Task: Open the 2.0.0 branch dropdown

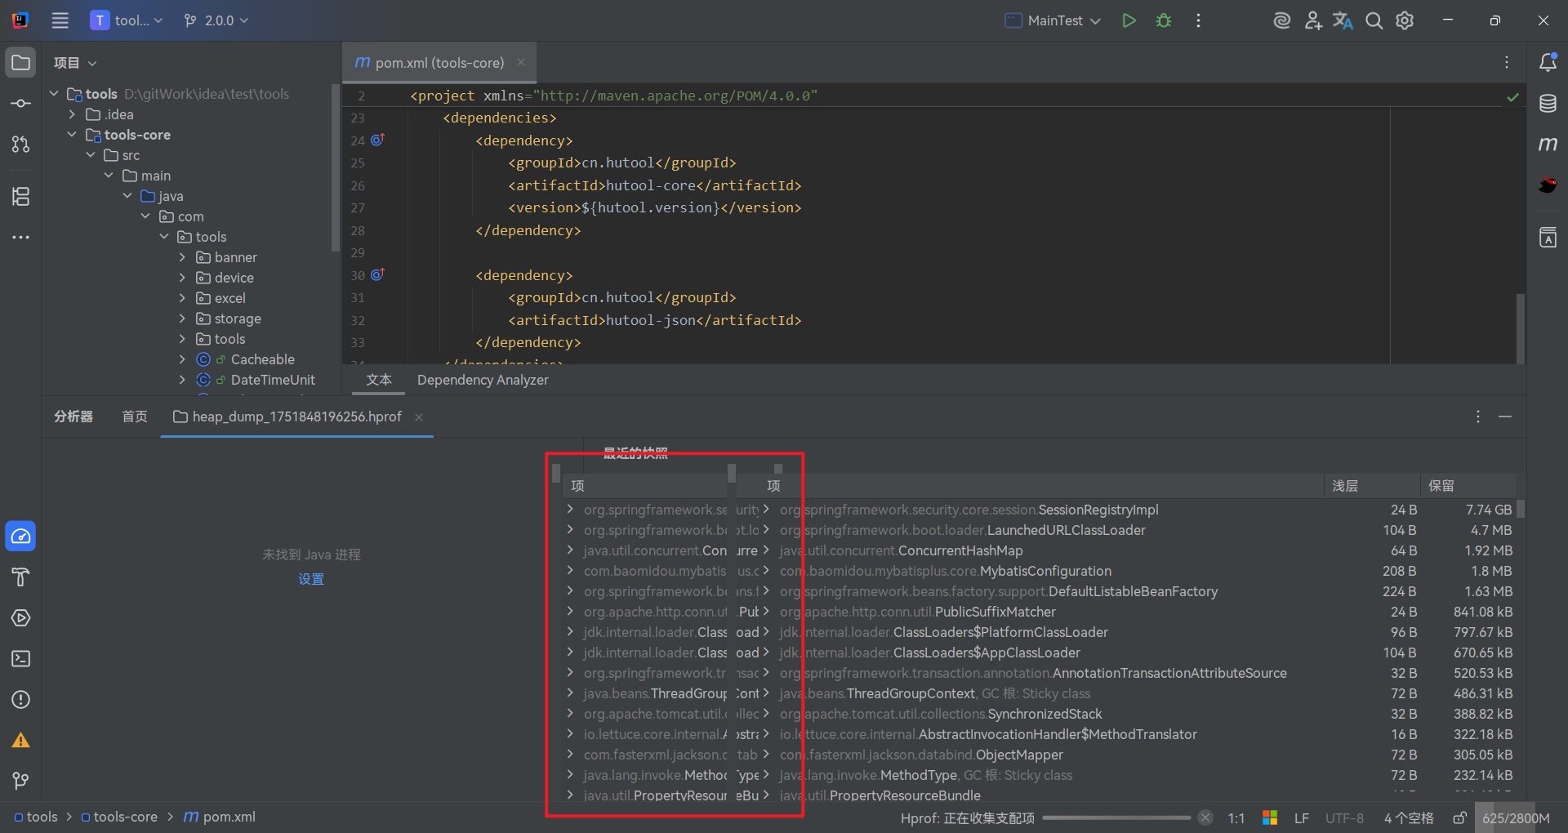Action: pyautogui.click(x=216, y=20)
